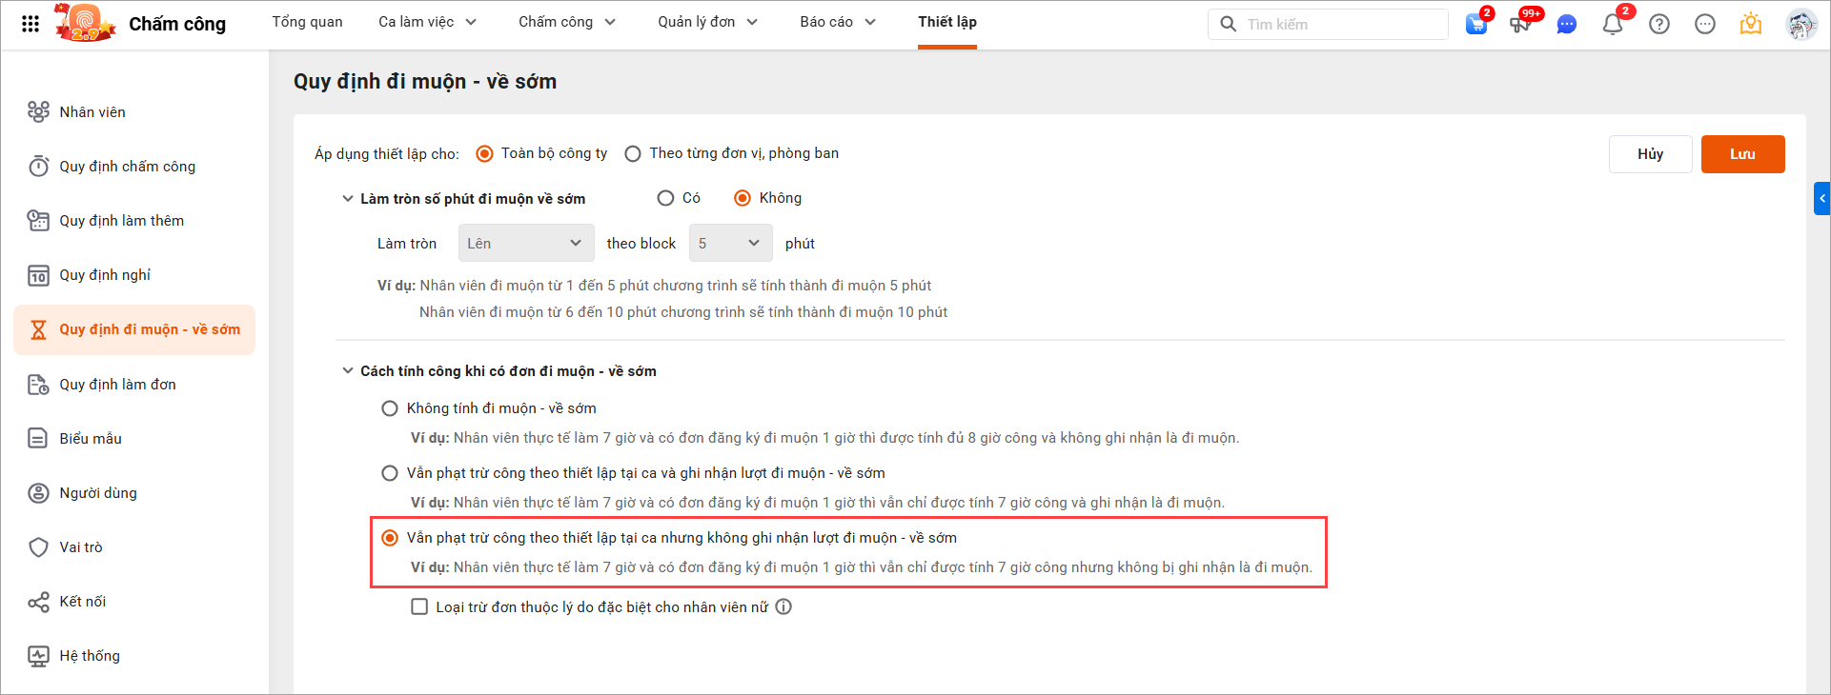Open the help question mark icon
1831x695 pixels.
1659,24
